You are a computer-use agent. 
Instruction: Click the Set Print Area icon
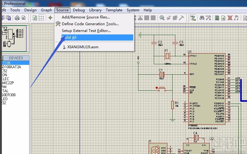(23, 18)
